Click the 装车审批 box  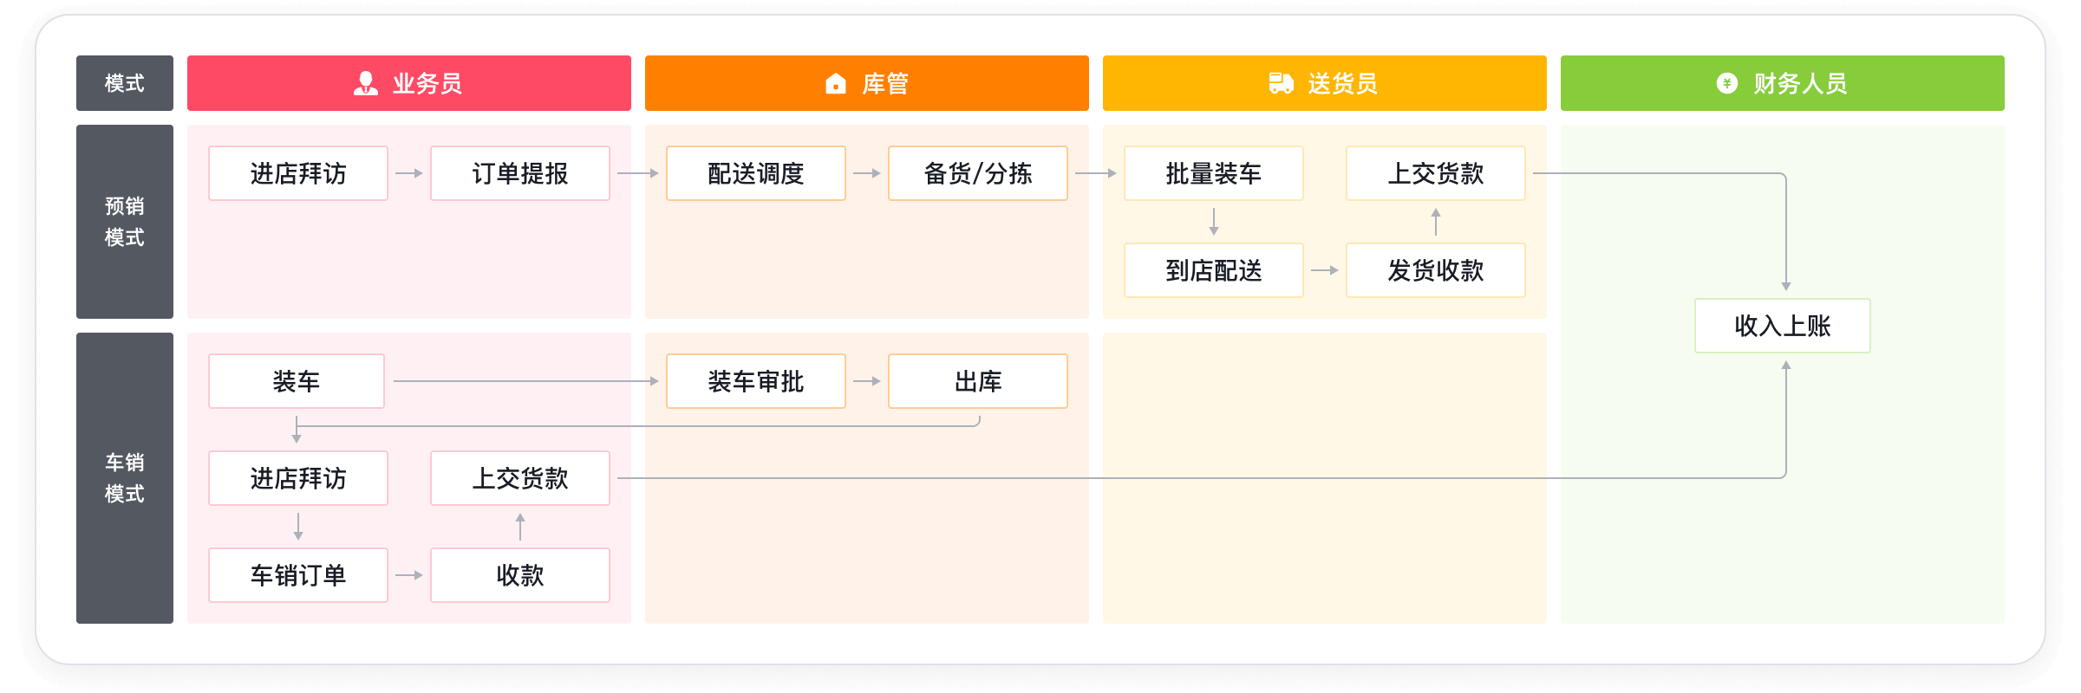tap(756, 381)
